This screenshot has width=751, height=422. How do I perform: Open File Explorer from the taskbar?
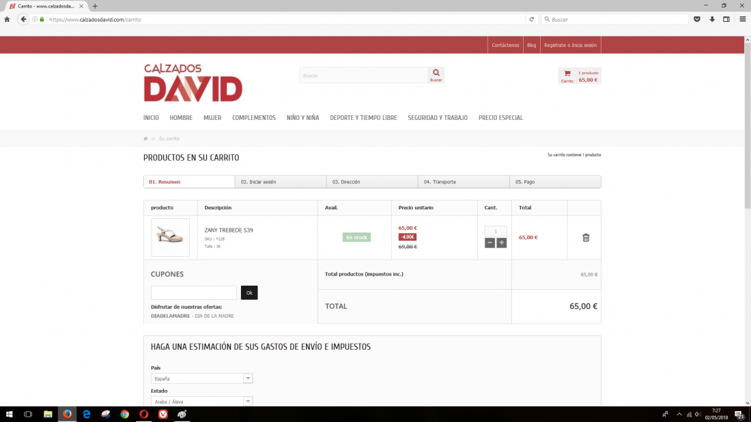coord(48,415)
